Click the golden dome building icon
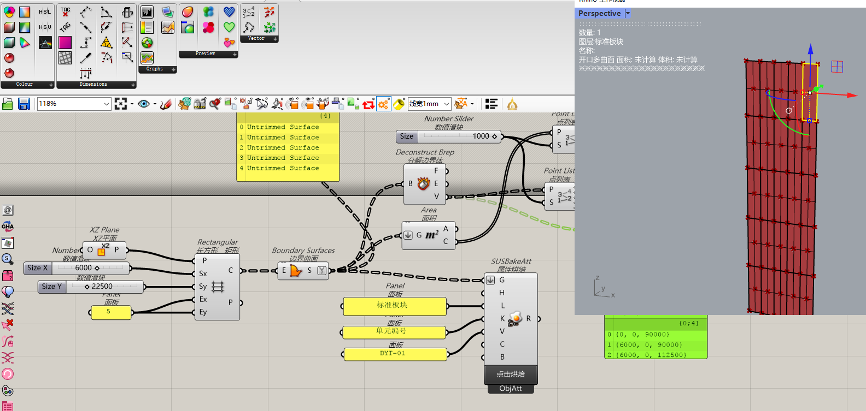Viewport: 866px width, 411px height. coord(512,104)
